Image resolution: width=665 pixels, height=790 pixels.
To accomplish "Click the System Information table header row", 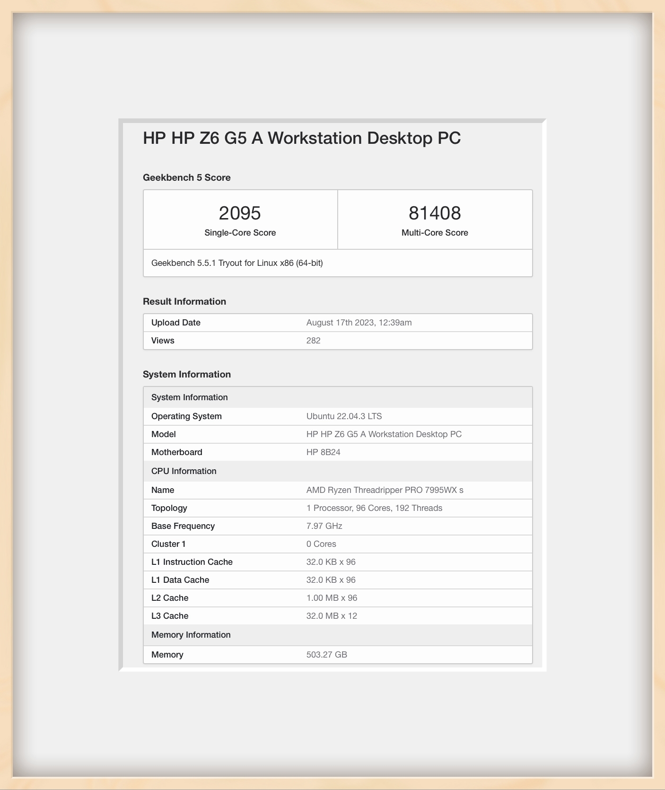I will [338, 397].
